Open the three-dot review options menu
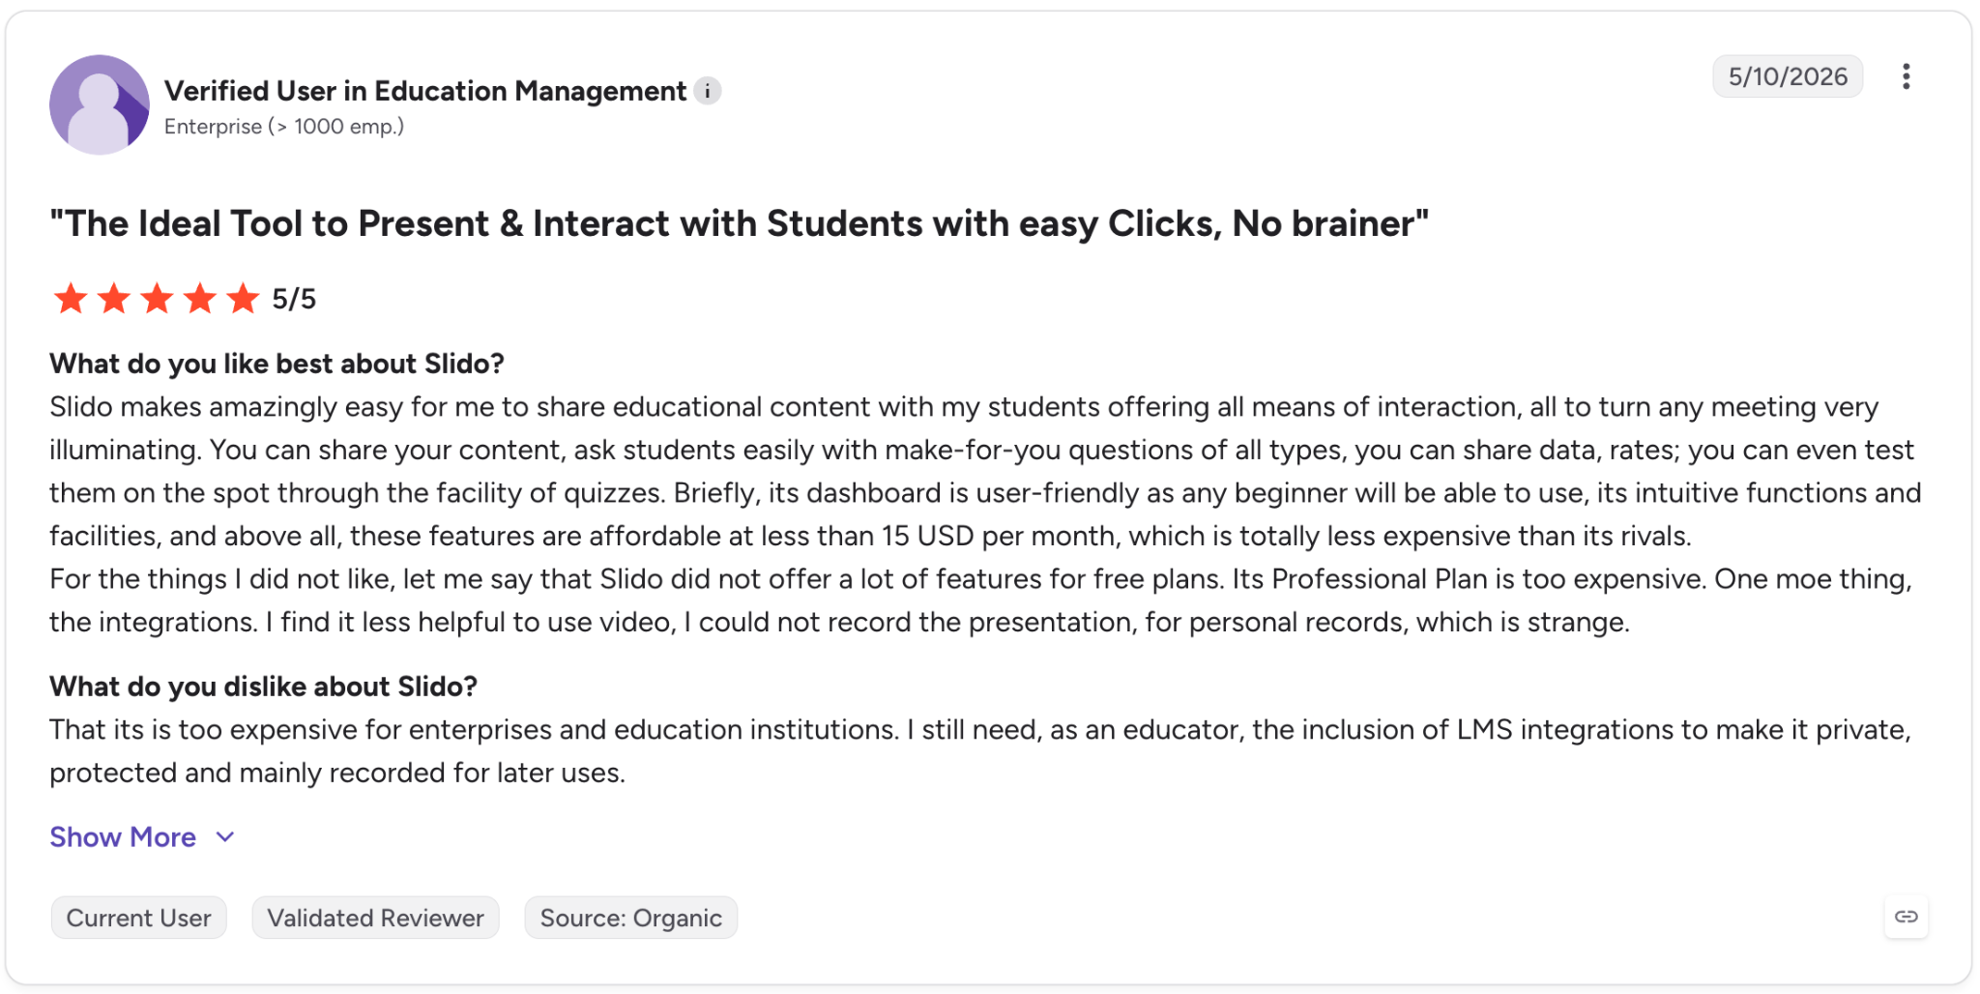The height and width of the screenshot is (994, 1980). pyautogui.click(x=1906, y=76)
